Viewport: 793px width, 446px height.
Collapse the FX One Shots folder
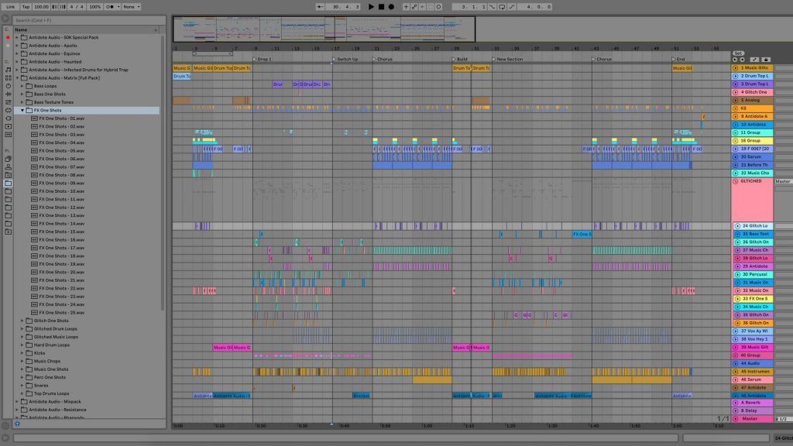pyautogui.click(x=22, y=110)
